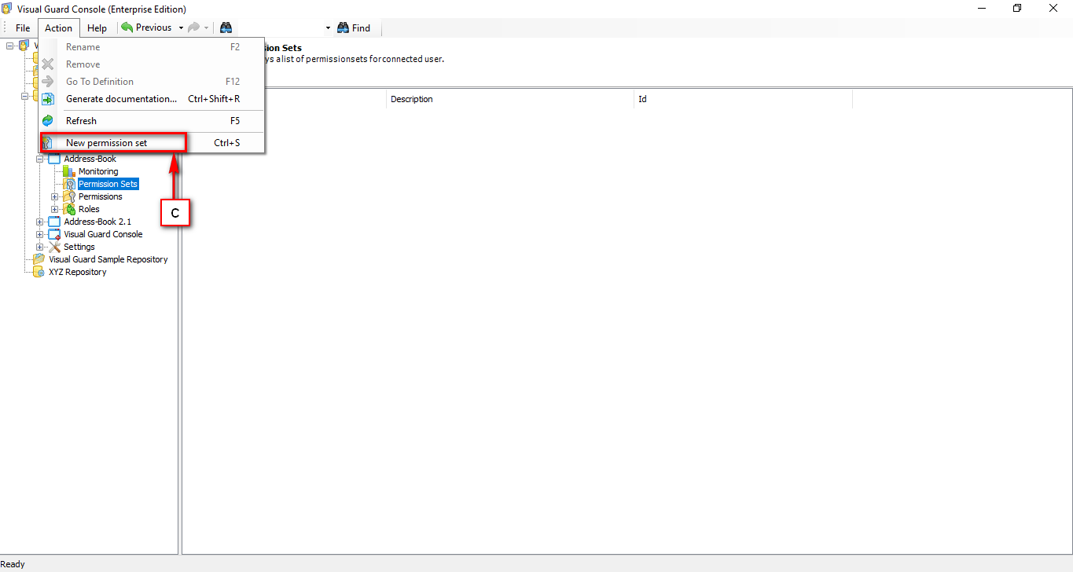Click the Previous green arrow icon
1073x572 pixels.
point(127,27)
